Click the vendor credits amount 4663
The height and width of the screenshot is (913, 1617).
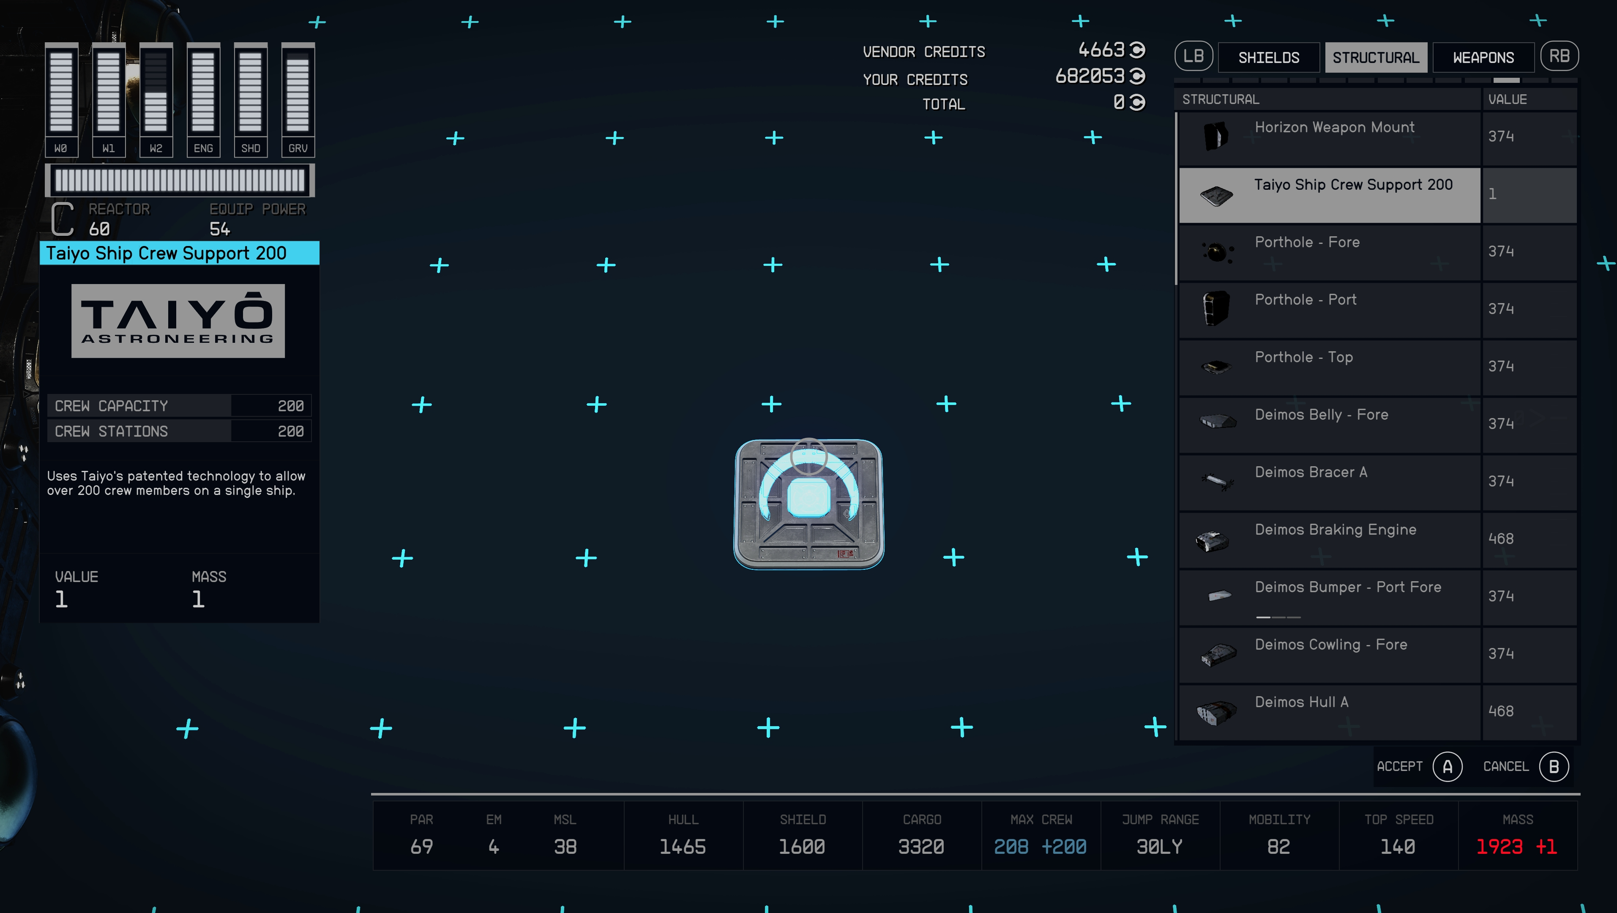click(x=1102, y=49)
